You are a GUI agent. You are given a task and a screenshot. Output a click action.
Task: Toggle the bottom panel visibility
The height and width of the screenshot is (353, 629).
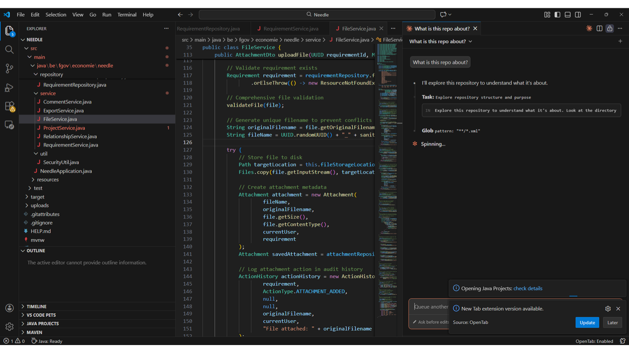click(567, 15)
